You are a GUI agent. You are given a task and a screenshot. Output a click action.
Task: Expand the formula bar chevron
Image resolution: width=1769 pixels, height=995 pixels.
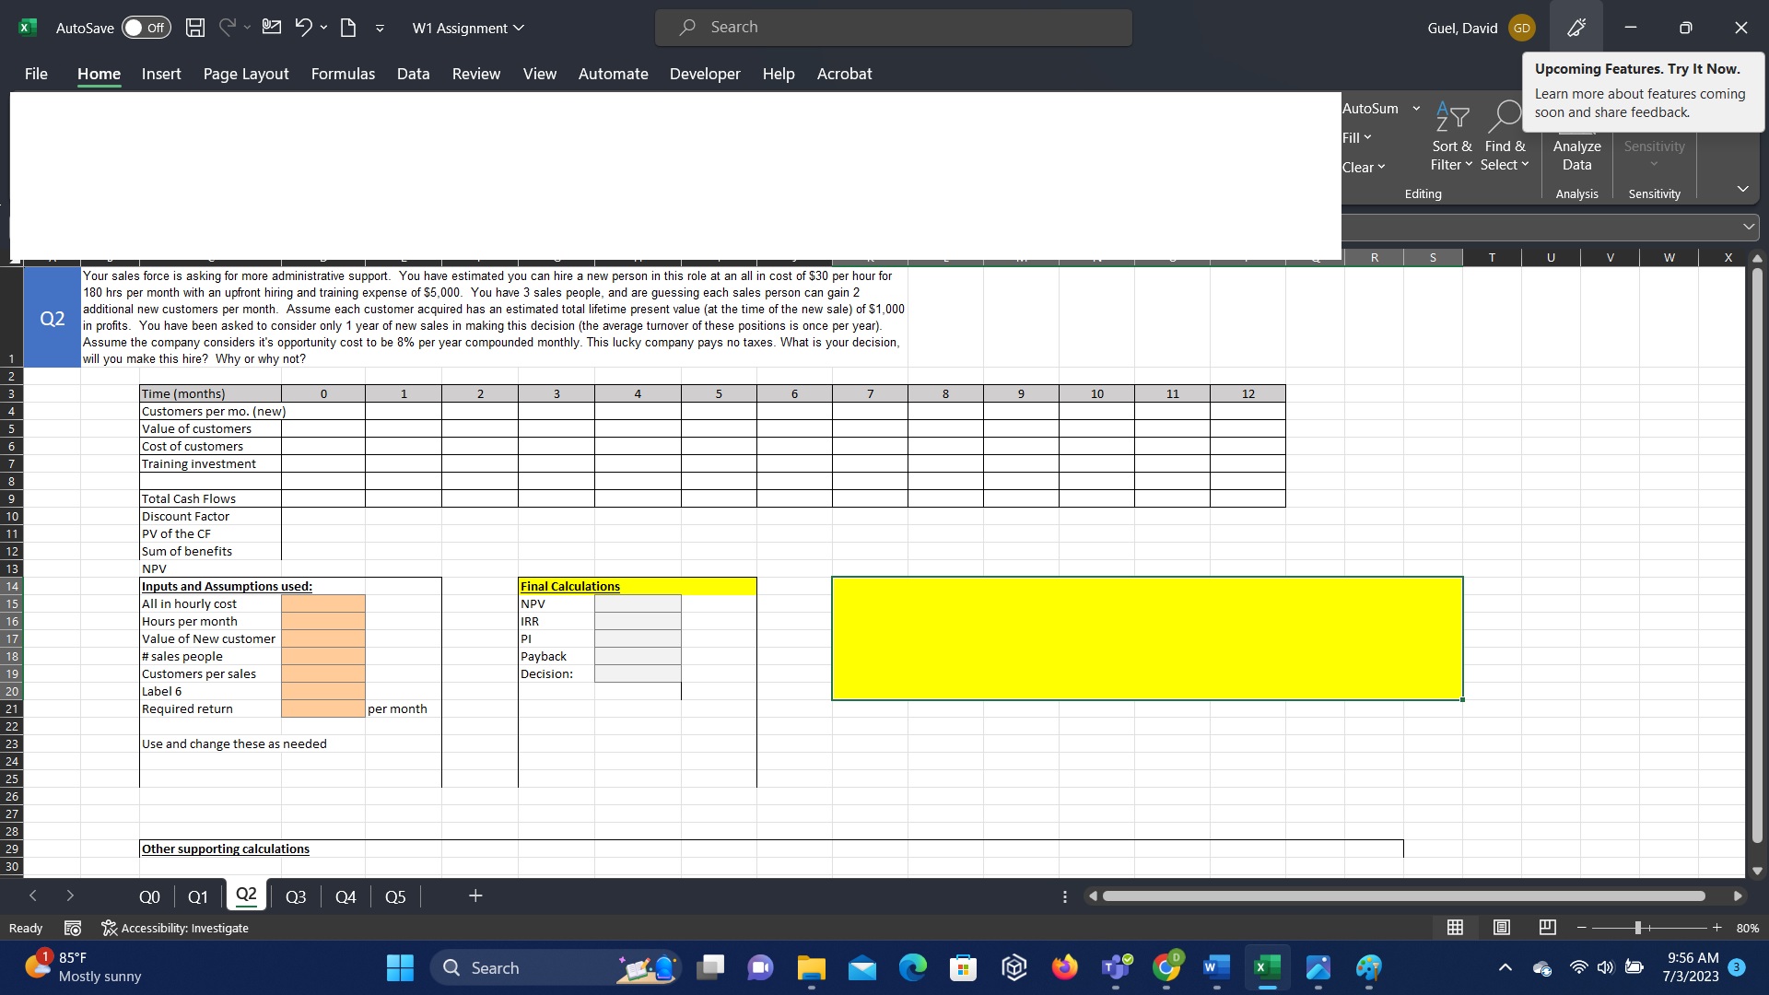pyautogui.click(x=1748, y=226)
